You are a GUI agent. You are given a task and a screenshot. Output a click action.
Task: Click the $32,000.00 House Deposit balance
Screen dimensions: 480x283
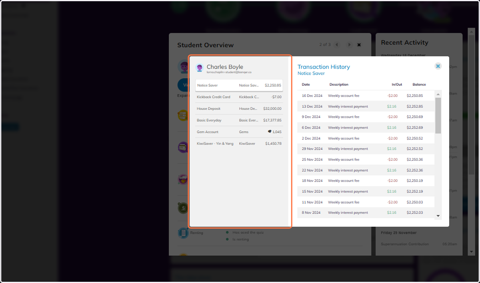(272, 109)
